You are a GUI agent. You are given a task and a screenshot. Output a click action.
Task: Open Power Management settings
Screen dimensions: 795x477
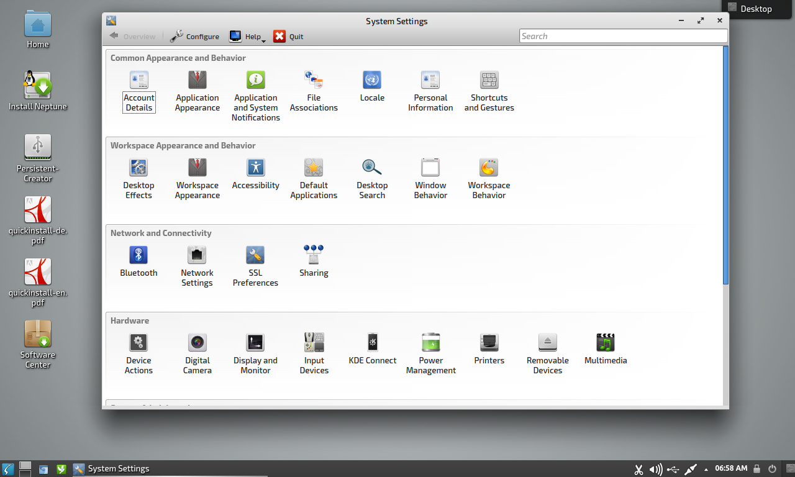[x=430, y=354]
